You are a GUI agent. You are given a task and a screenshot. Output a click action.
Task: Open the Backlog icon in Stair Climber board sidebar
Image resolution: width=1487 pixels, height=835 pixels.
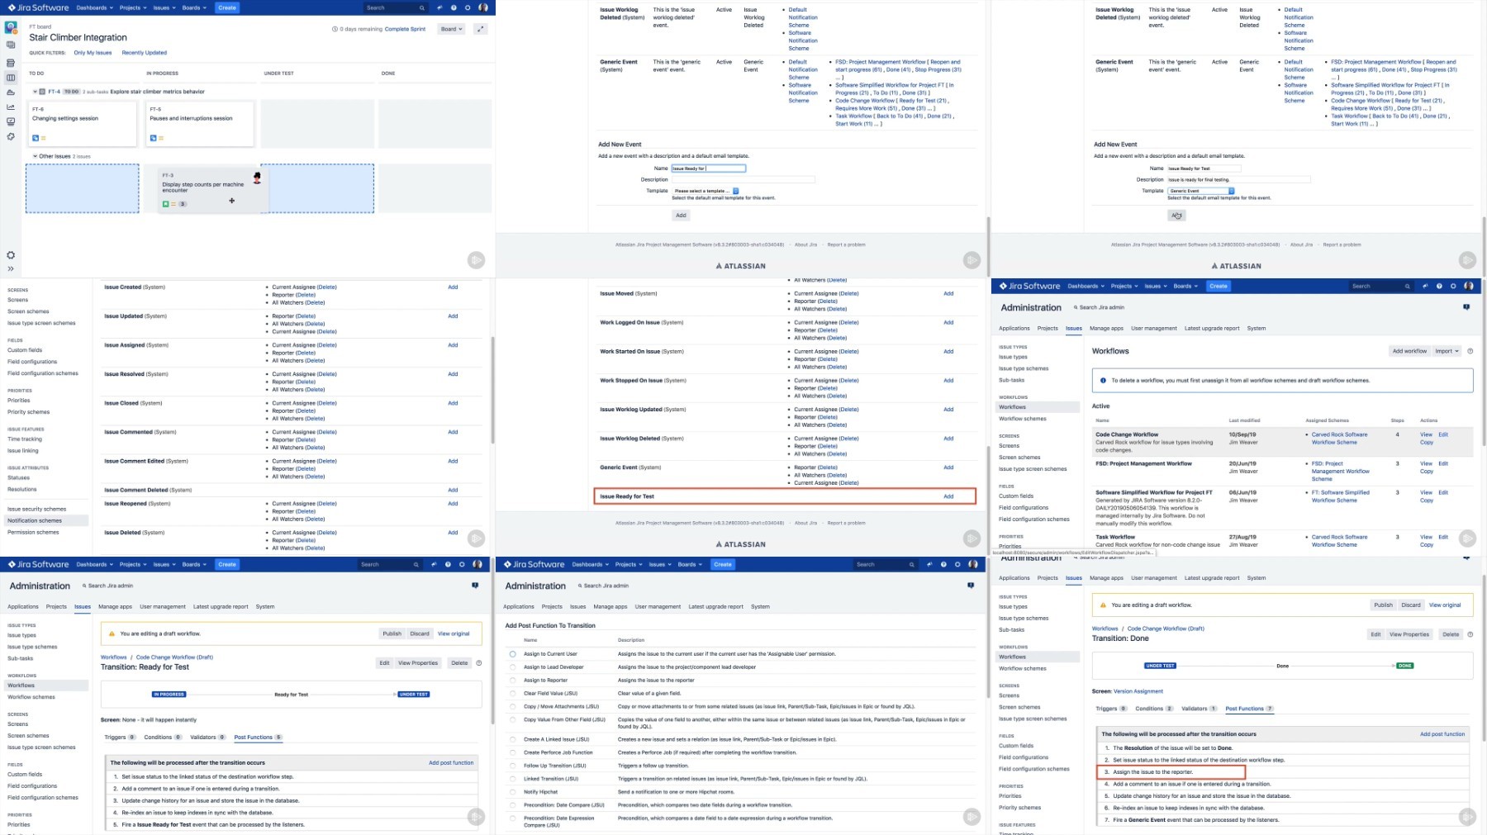11,63
